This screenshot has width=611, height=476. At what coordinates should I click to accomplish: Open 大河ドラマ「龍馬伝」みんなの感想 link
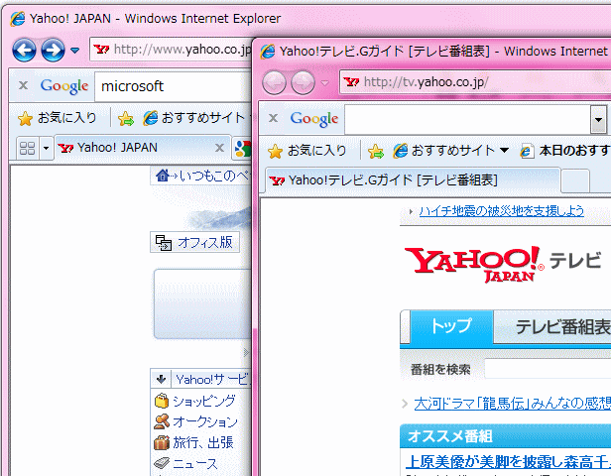(512, 404)
